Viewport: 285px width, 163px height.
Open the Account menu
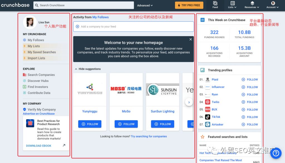coord(272,5)
